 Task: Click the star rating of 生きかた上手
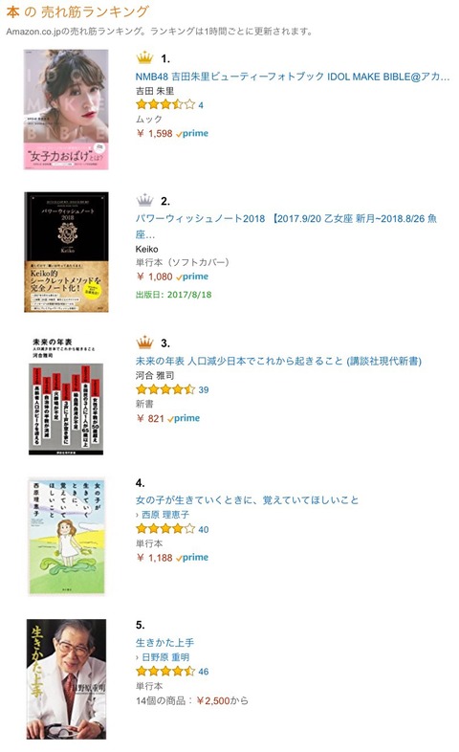165,671
